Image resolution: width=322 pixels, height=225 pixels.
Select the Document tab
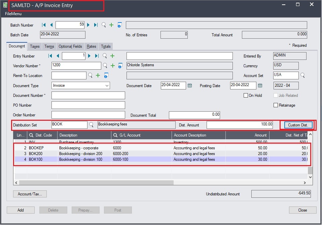pos(17,46)
